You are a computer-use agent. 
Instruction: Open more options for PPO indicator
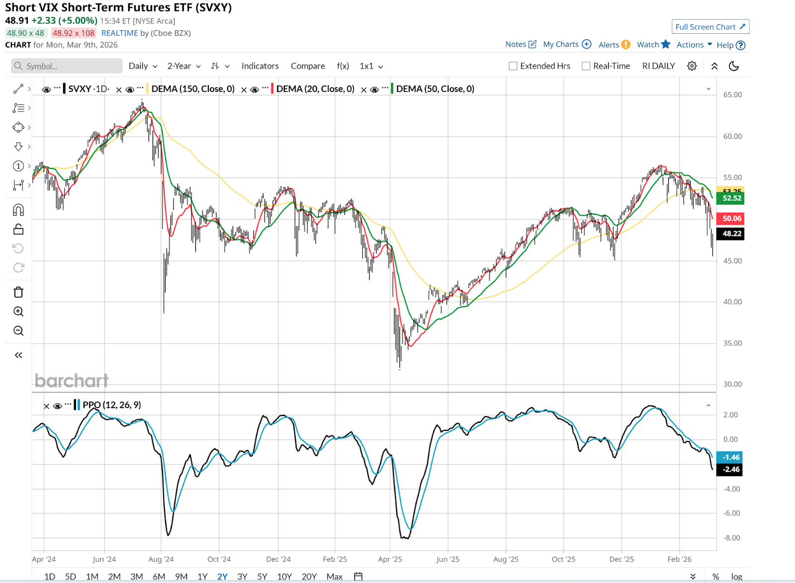68,404
